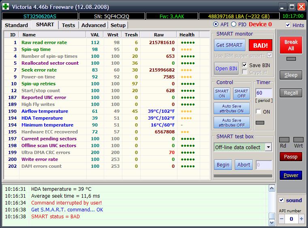Decrease API number with minus button
The width and height of the screenshot is (308, 228).
pyautogui.click(x=282, y=219)
